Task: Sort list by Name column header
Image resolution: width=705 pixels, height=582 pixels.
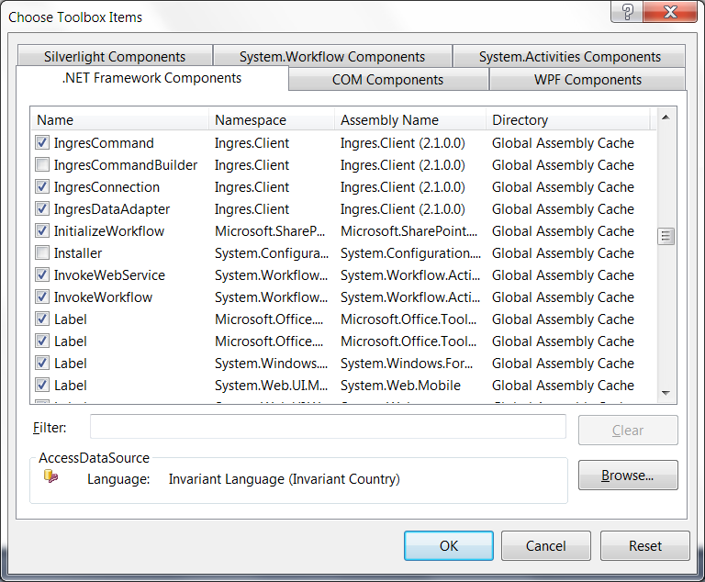Action: 121,120
